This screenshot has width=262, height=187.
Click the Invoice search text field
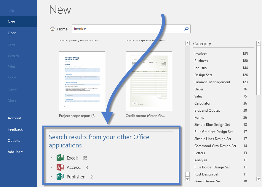127,29
